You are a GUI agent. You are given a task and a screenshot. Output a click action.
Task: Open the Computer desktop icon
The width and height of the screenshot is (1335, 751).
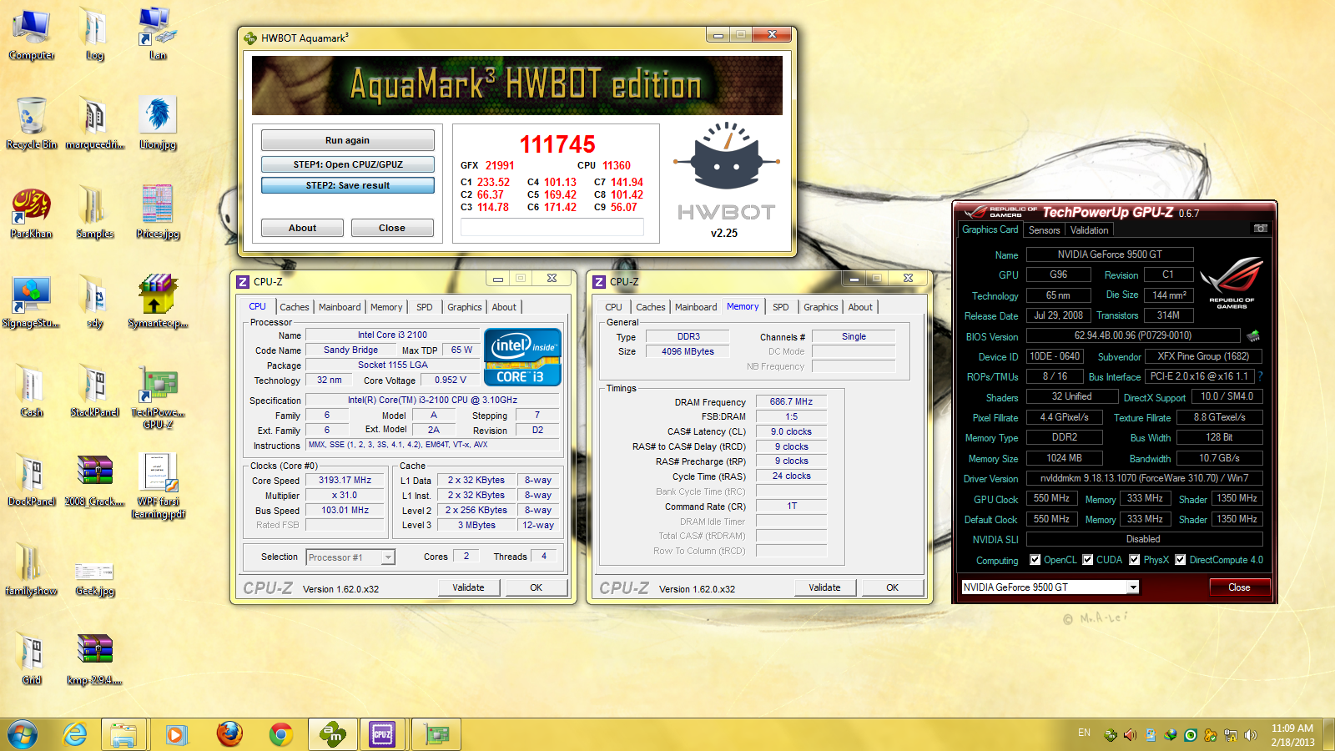pos(32,35)
